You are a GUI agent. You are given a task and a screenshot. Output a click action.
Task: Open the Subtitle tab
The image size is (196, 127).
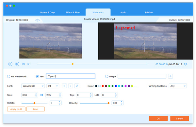click(149, 12)
